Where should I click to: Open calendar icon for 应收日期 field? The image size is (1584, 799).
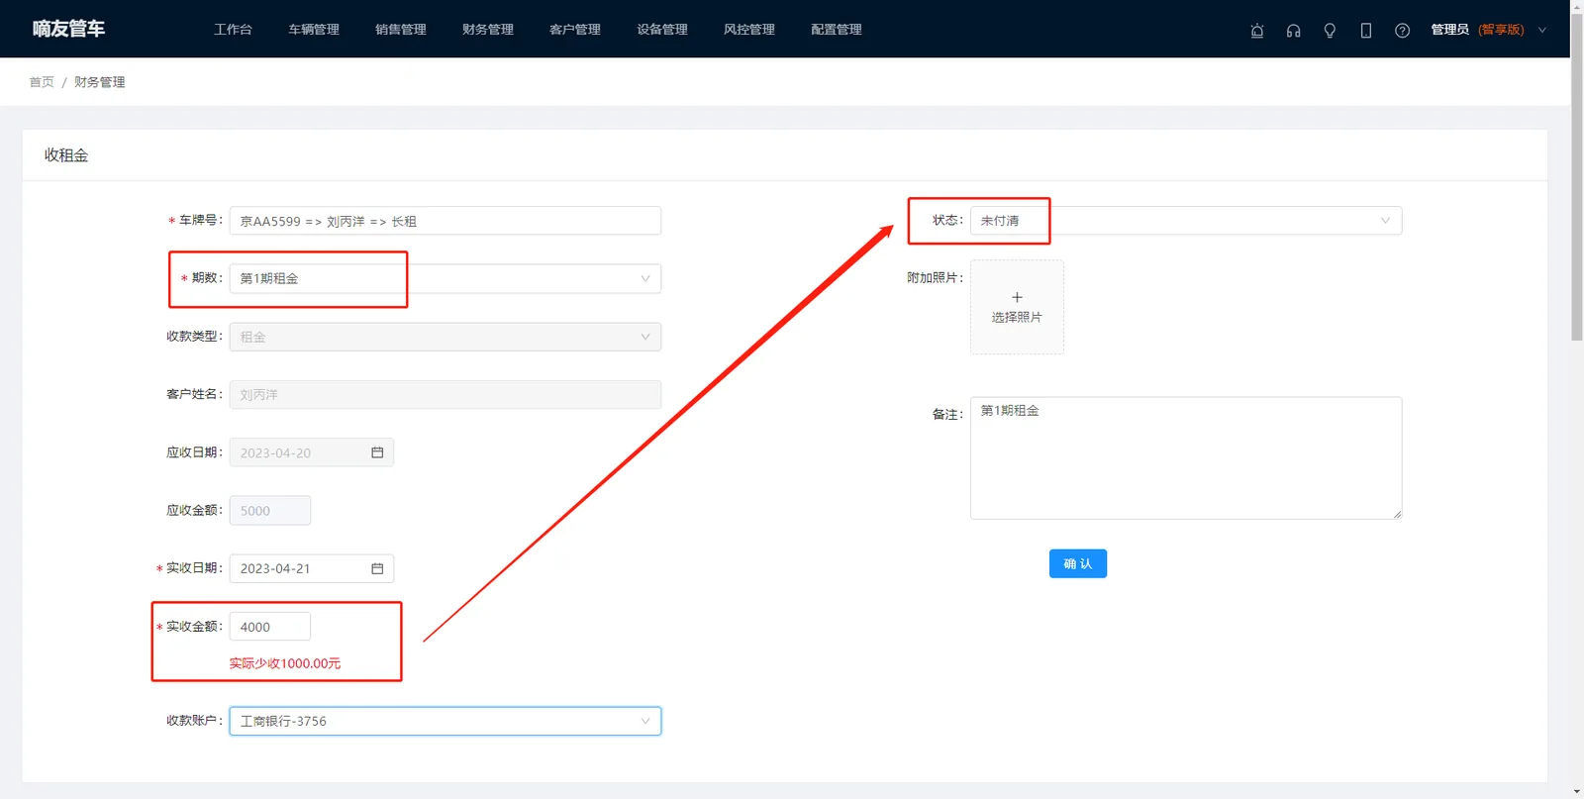[x=377, y=452]
